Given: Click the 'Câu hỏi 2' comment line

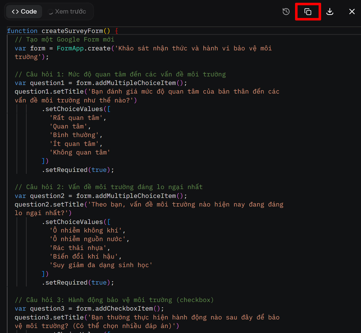Looking at the screenshot, I should coord(109,187).
